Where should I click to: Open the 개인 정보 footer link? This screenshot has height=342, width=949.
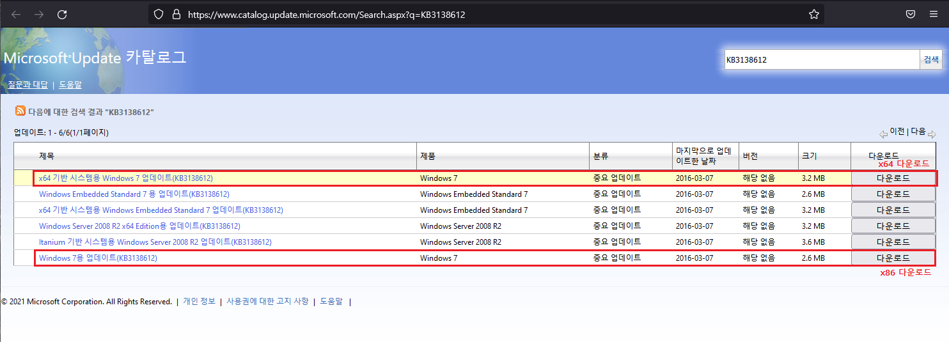200,301
